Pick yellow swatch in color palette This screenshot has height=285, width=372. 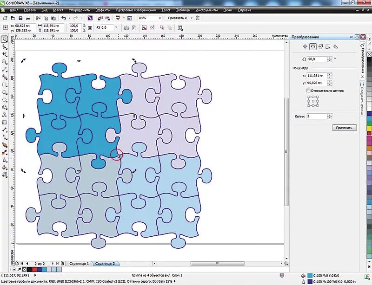pos(369,128)
